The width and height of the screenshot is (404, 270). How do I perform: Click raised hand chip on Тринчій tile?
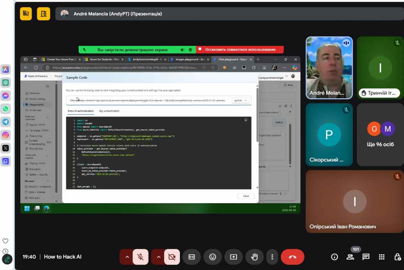click(x=379, y=93)
